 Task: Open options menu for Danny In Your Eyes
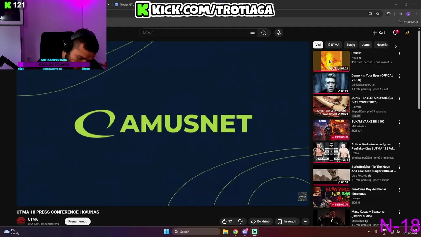tap(399, 76)
